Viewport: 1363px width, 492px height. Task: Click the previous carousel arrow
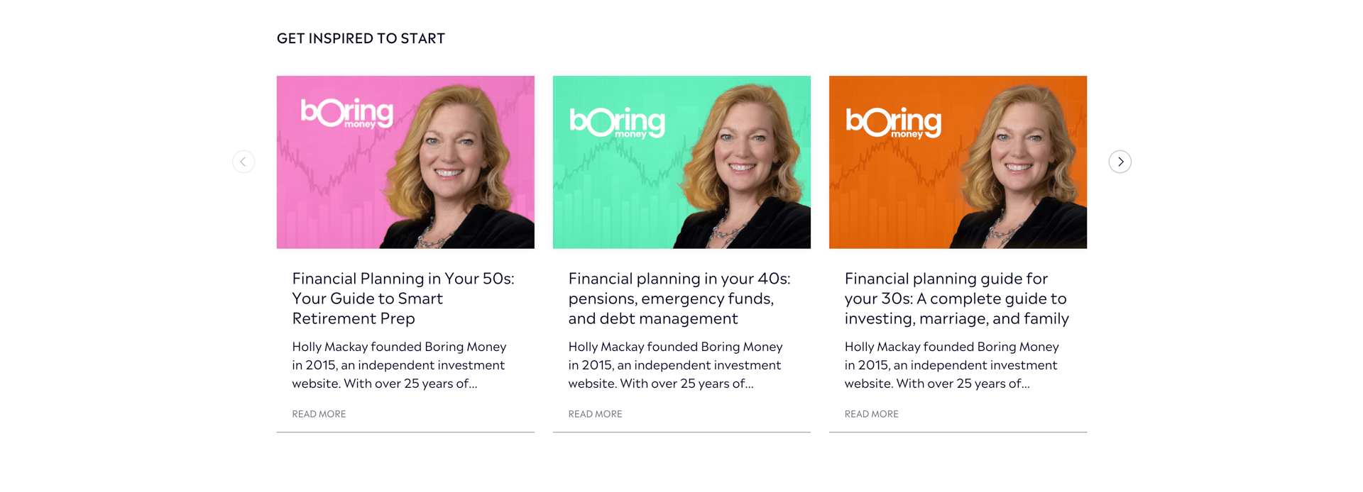click(x=243, y=162)
